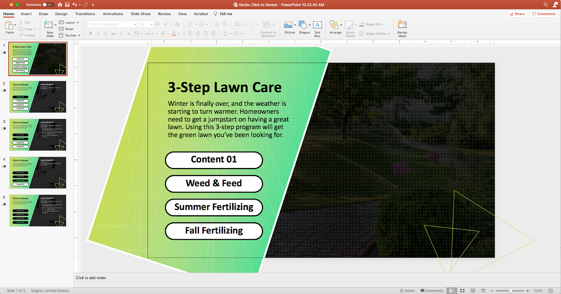Image resolution: width=561 pixels, height=294 pixels.
Task: Toggle the numbered list button
Action: pos(202,24)
